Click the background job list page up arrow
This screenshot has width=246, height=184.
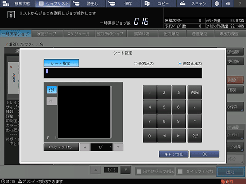pos(96,170)
